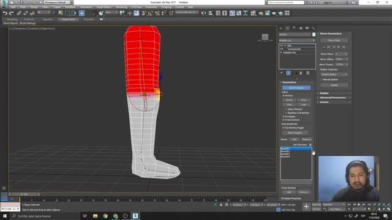The image size is (392, 220).
Task: Toggle the Angle Snap icon
Action: pos(150,13)
